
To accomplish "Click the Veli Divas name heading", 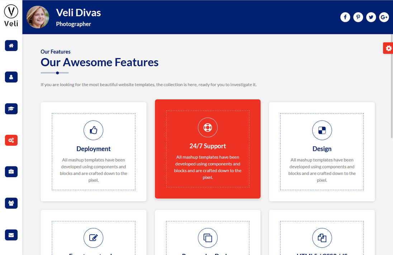I will pyautogui.click(x=79, y=13).
